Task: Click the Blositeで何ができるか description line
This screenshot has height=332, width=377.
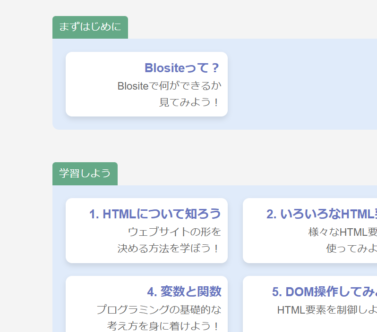Action: tap(169, 86)
